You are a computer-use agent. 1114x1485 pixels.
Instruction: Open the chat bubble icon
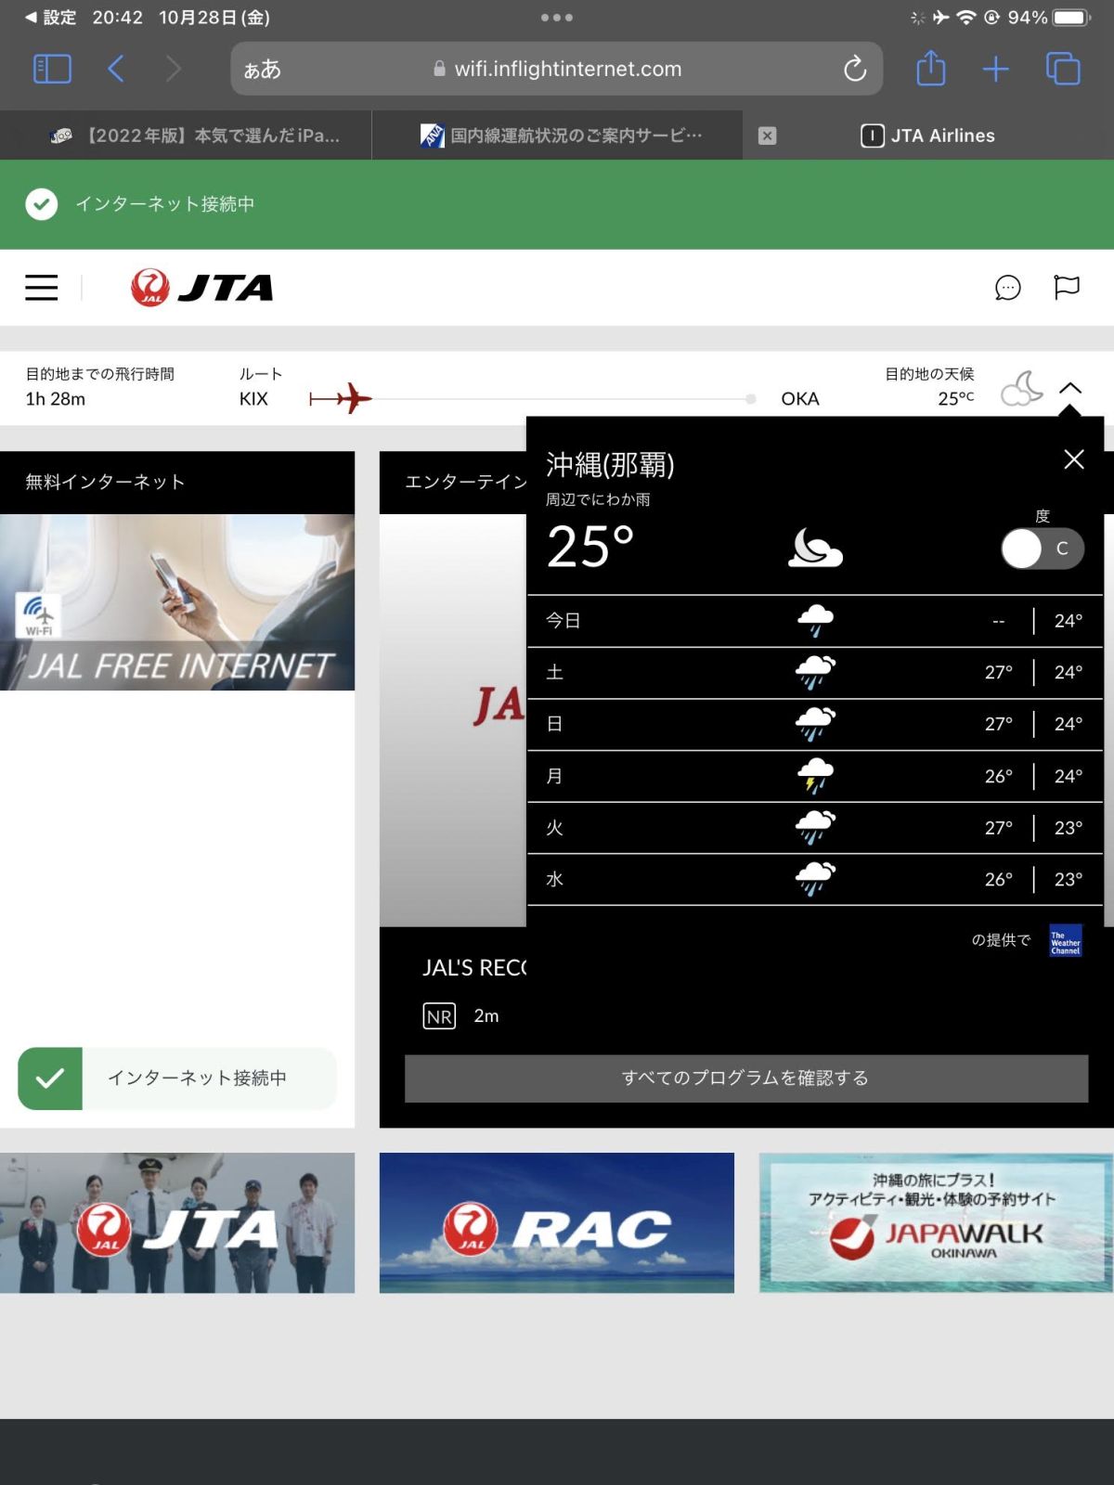[x=1007, y=288]
